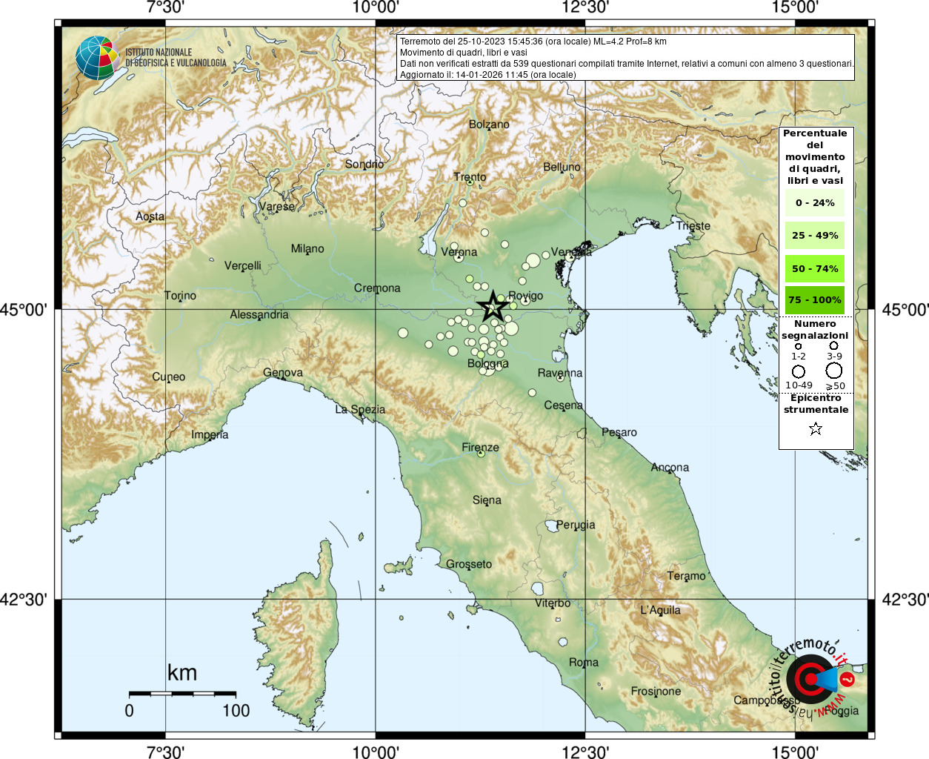Click the Perugia city label
The image size is (929, 759).
[x=576, y=525]
